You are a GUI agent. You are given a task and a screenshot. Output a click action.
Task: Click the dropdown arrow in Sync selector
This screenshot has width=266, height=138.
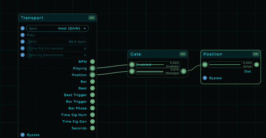point(84,28)
